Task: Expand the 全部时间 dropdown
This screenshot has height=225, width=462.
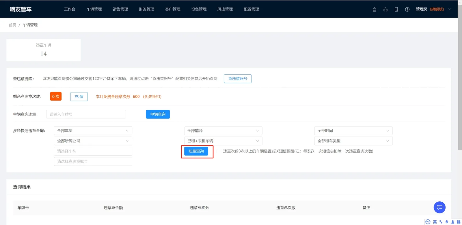Action: pos(353,131)
